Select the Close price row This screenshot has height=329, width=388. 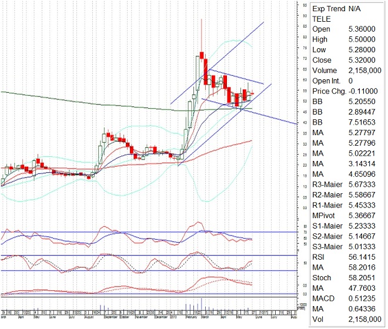pos(347,60)
